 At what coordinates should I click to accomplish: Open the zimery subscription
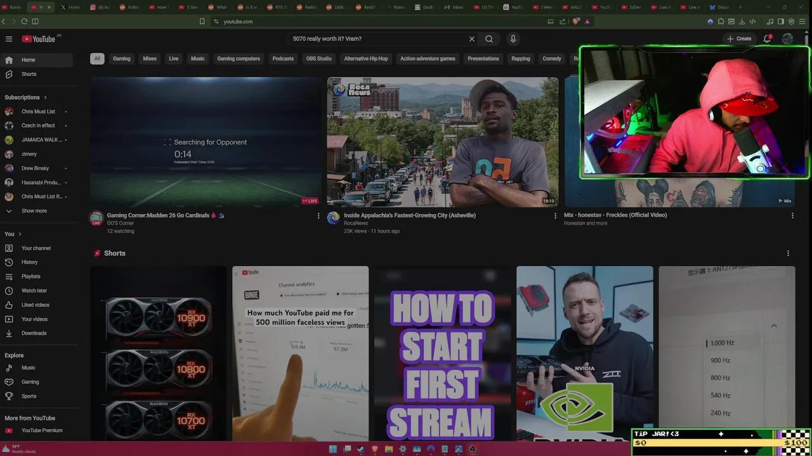[x=37, y=154]
